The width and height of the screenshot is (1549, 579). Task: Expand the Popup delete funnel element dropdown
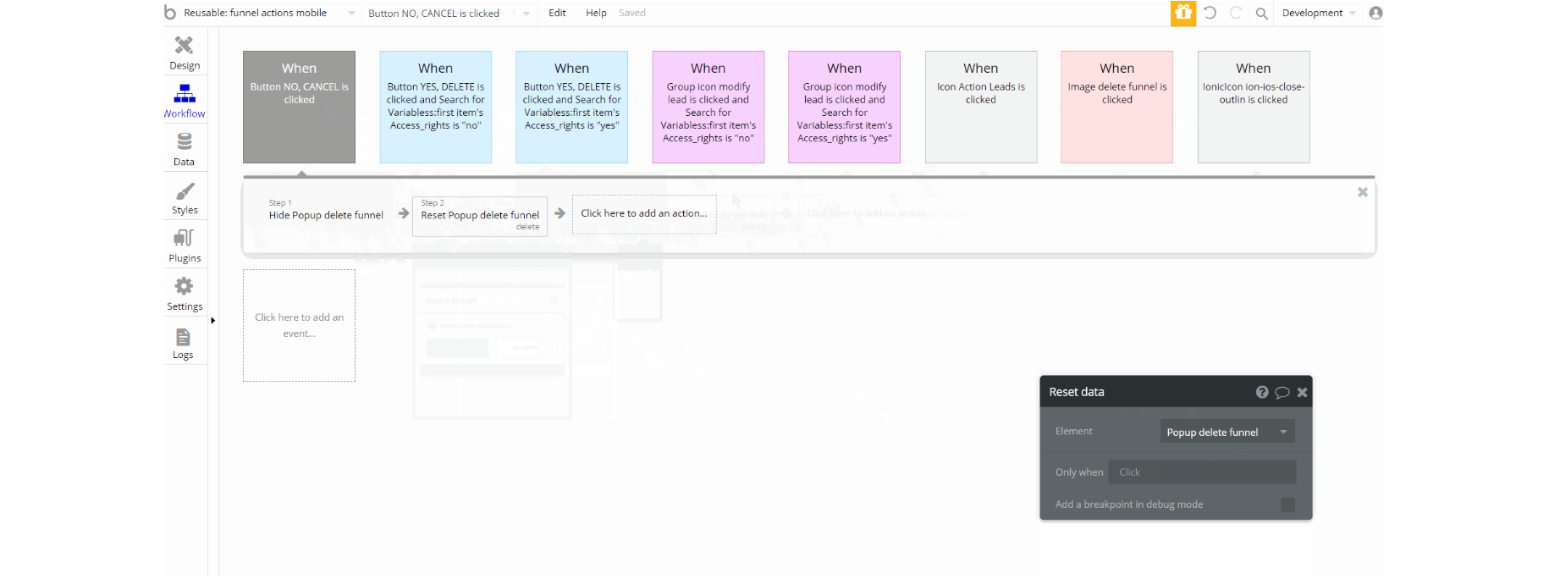coord(1227,432)
